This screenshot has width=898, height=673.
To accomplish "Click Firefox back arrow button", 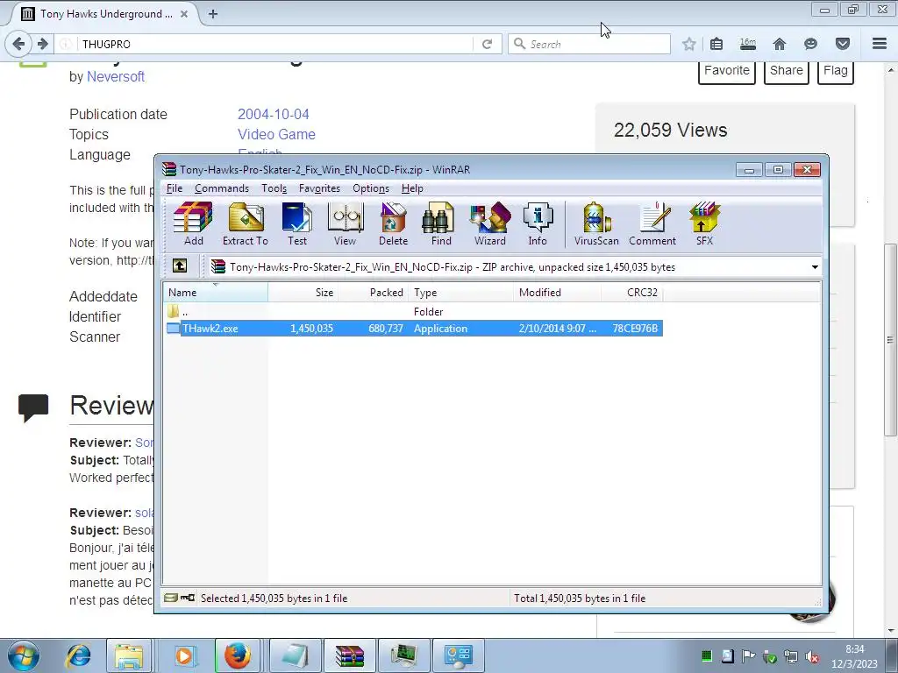I will tap(18, 44).
